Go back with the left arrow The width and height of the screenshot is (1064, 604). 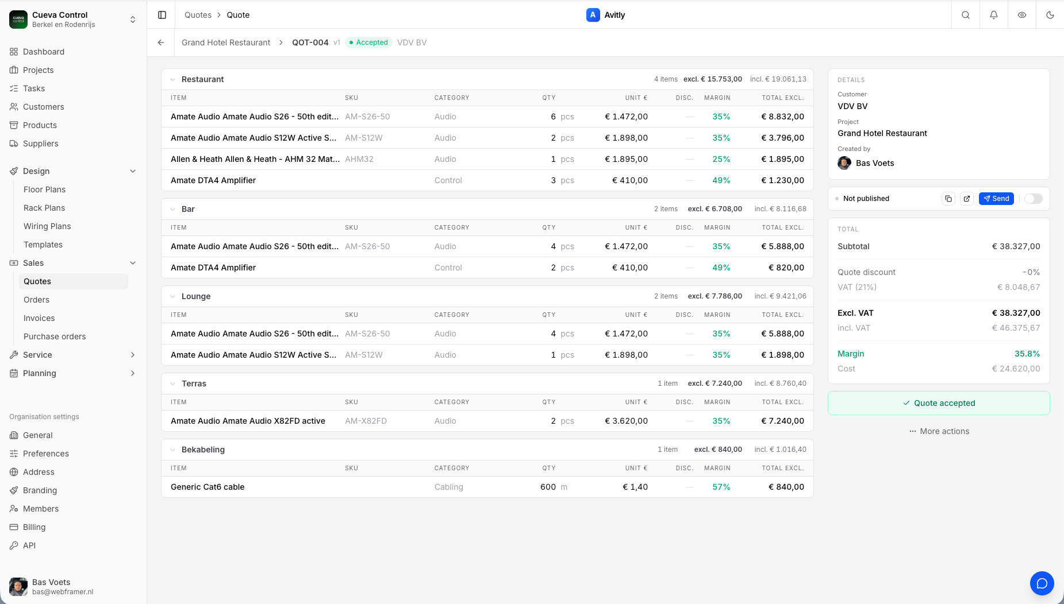coord(161,42)
